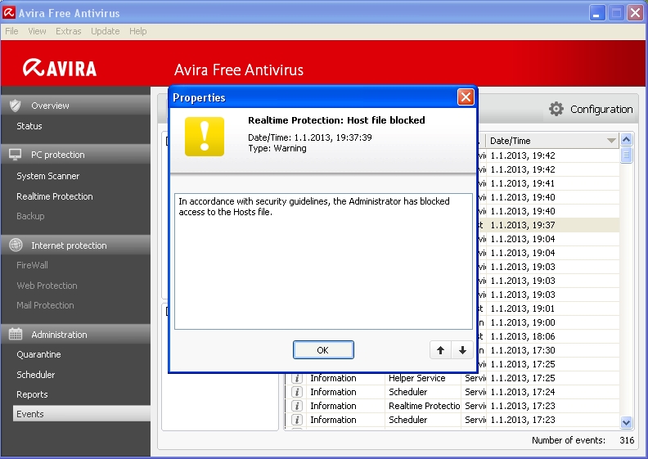This screenshot has width=648, height=459.
Task: Click info icon of Helper Service row
Action: coord(297,378)
